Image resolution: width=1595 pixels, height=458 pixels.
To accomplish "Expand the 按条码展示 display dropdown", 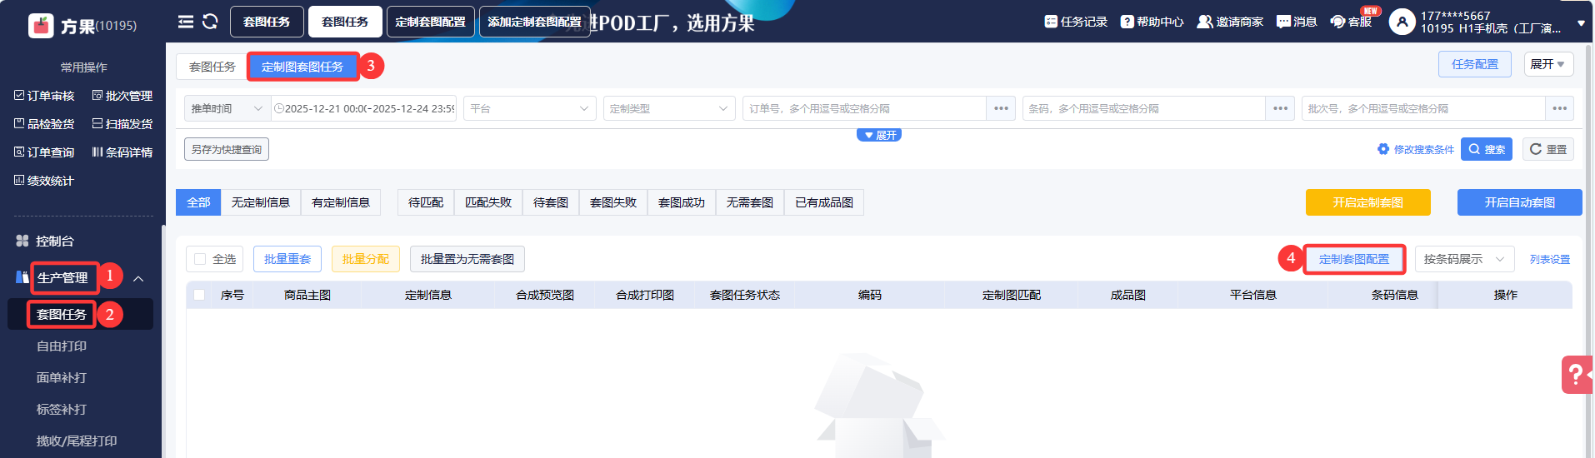I will coord(1463,259).
